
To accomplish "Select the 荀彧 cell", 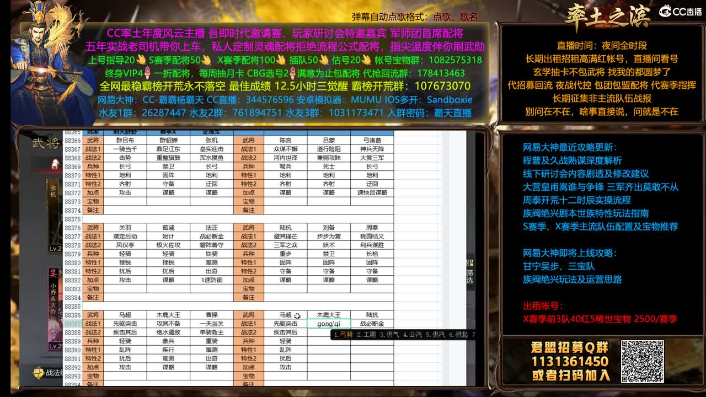I will (x=168, y=228).
